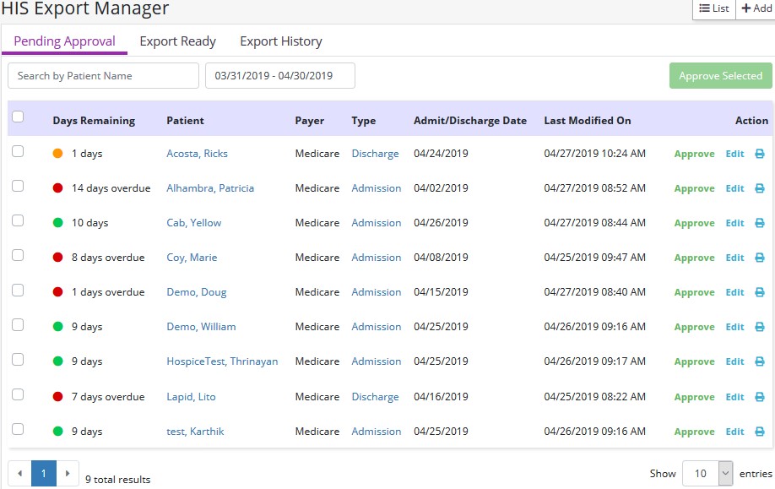Open the date range picker field
Image resolution: width=775 pixels, height=489 pixels.
pos(279,76)
